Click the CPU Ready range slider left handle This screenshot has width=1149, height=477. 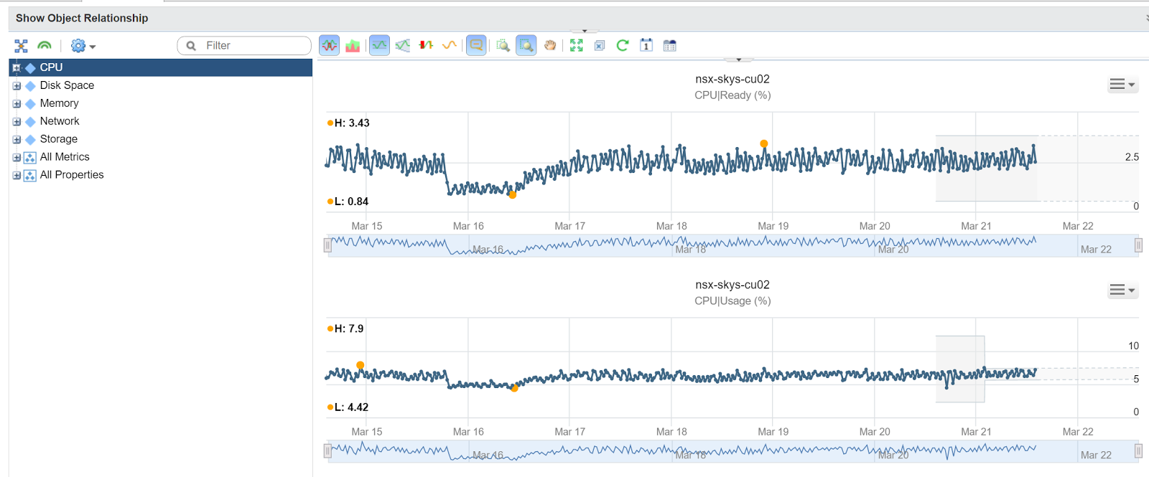(327, 245)
